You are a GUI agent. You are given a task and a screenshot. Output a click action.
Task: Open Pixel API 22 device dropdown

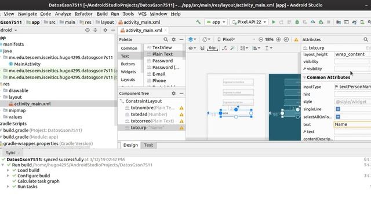pyautogui.click(x=249, y=22)
